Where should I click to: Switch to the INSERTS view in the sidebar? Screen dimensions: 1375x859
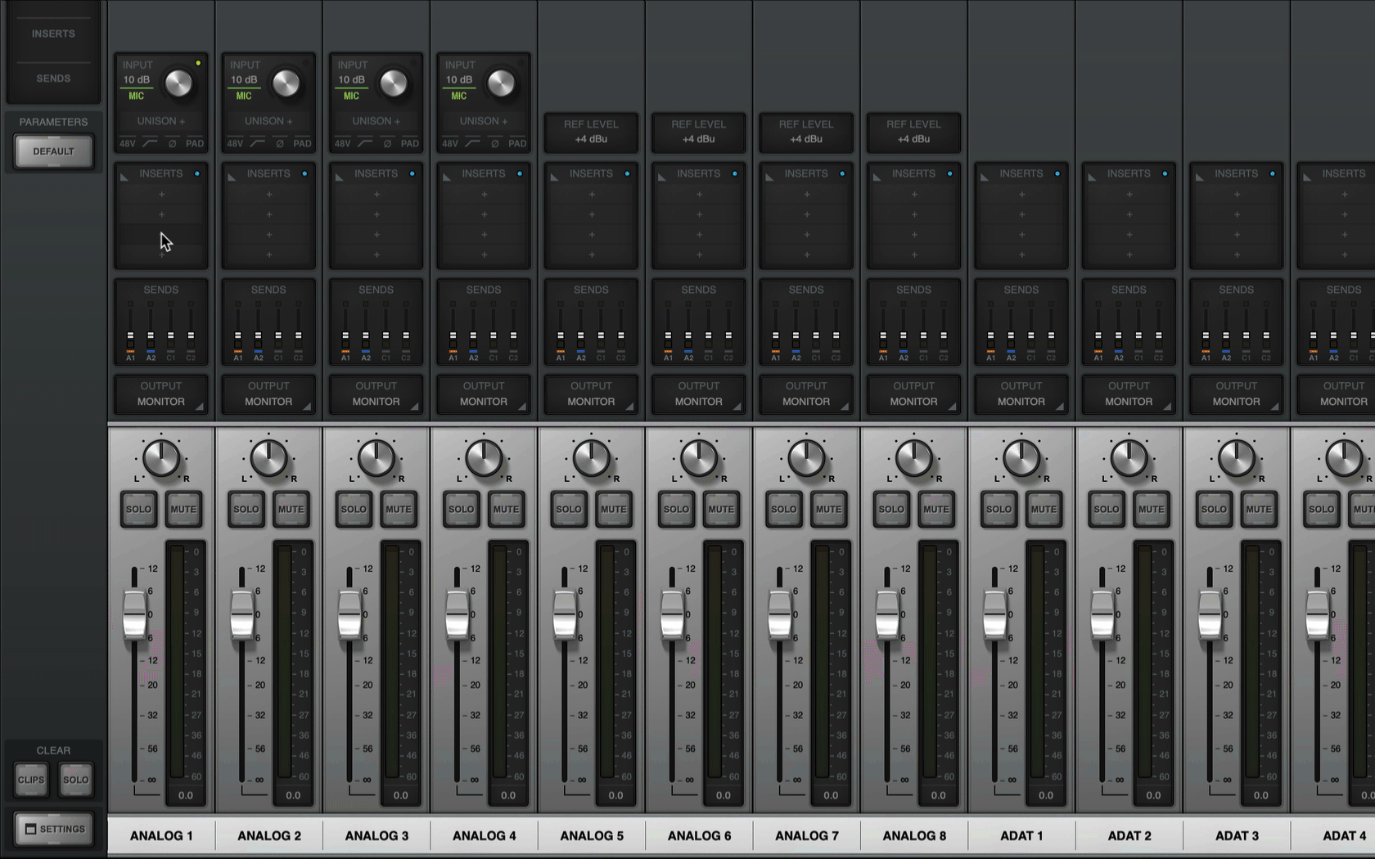[52, 34]
